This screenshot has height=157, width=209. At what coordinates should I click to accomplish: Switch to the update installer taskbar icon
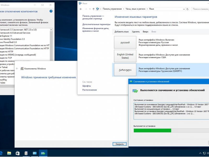coord(43,153)
